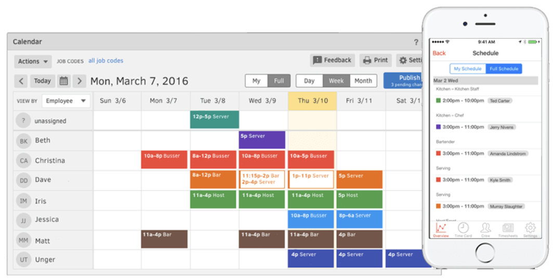The image size is (554, 280).
Task: Open Iris's Tuesday 11a-4p Host shift
Action: coord(214,199)
